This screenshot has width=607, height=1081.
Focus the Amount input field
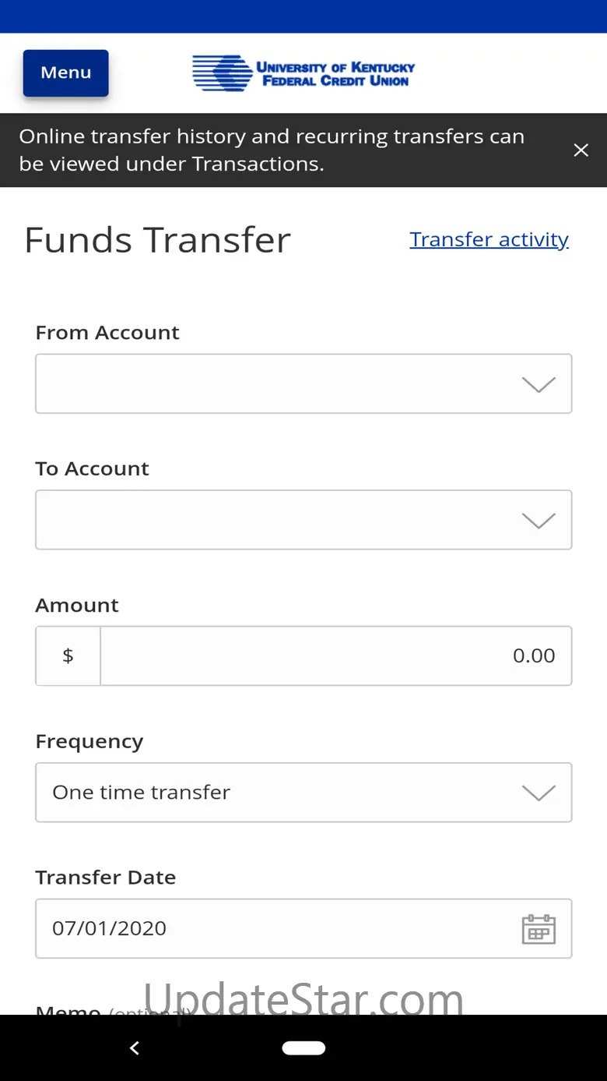[x=335, y=655]
